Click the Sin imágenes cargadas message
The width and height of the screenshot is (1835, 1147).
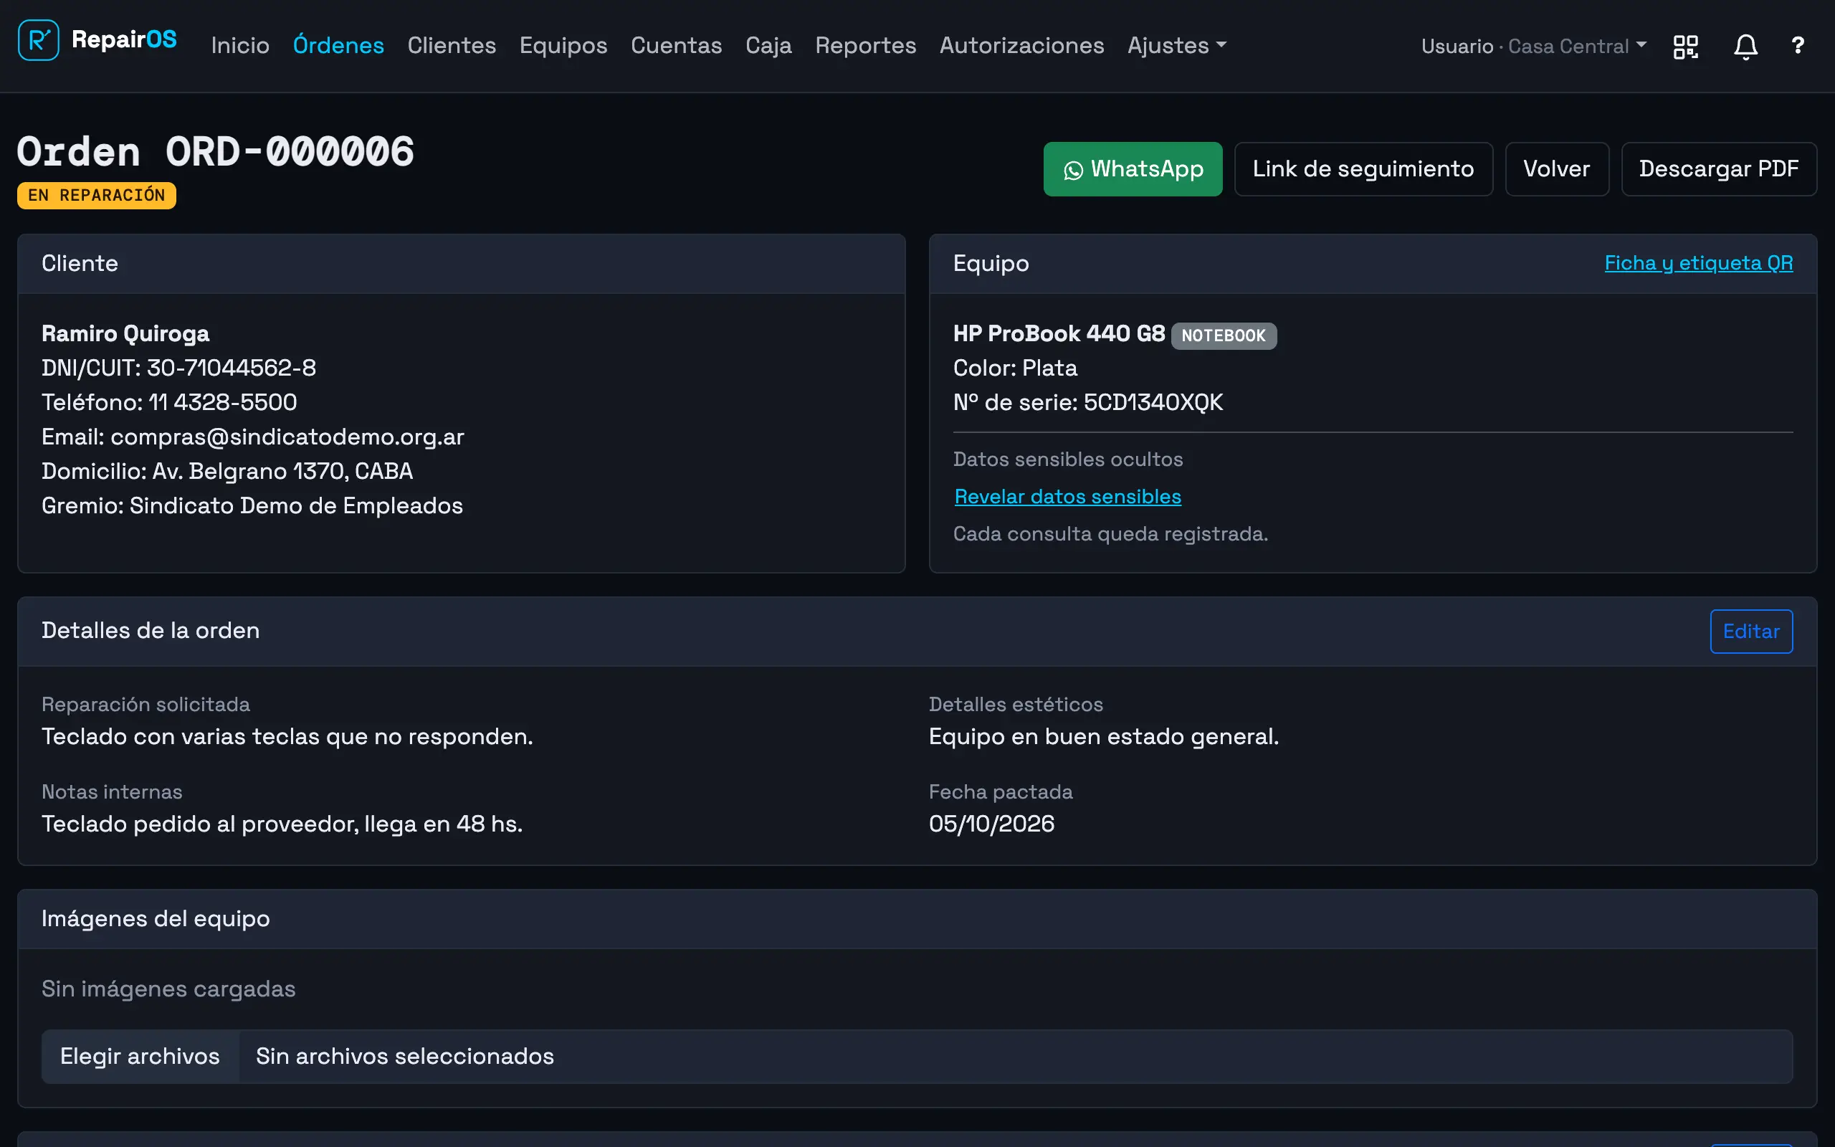(168, 989)
